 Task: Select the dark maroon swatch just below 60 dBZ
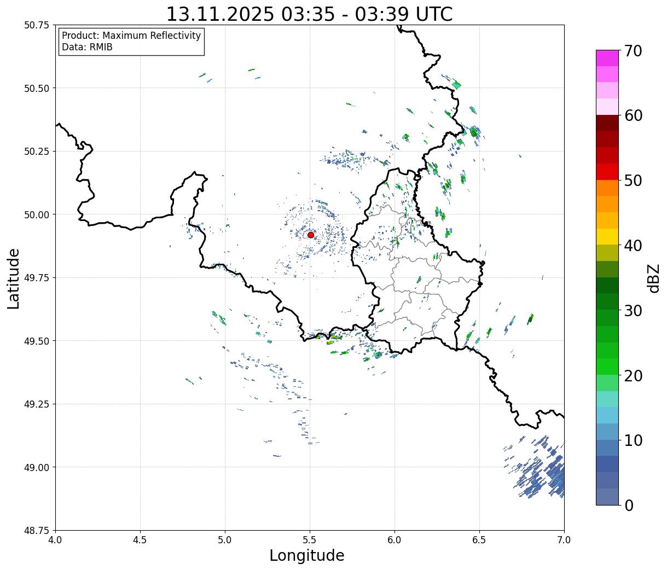[607, 123]
